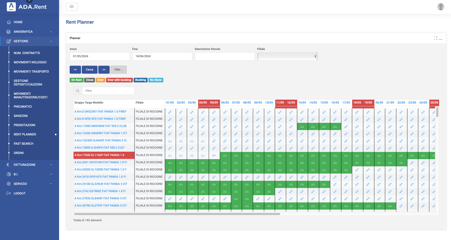The image size is (451, 240).
Task: Open the user profile avatar
Action: pyautogui.click(x=440, y=7)
